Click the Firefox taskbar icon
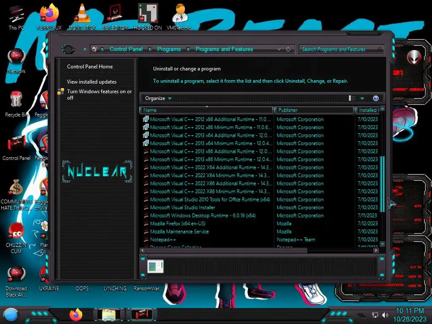The image size is (432, 324). [76, 315]
